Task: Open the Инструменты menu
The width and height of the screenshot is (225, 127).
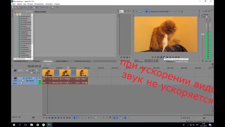Action: pyautogui.click(x=39, y=4)
